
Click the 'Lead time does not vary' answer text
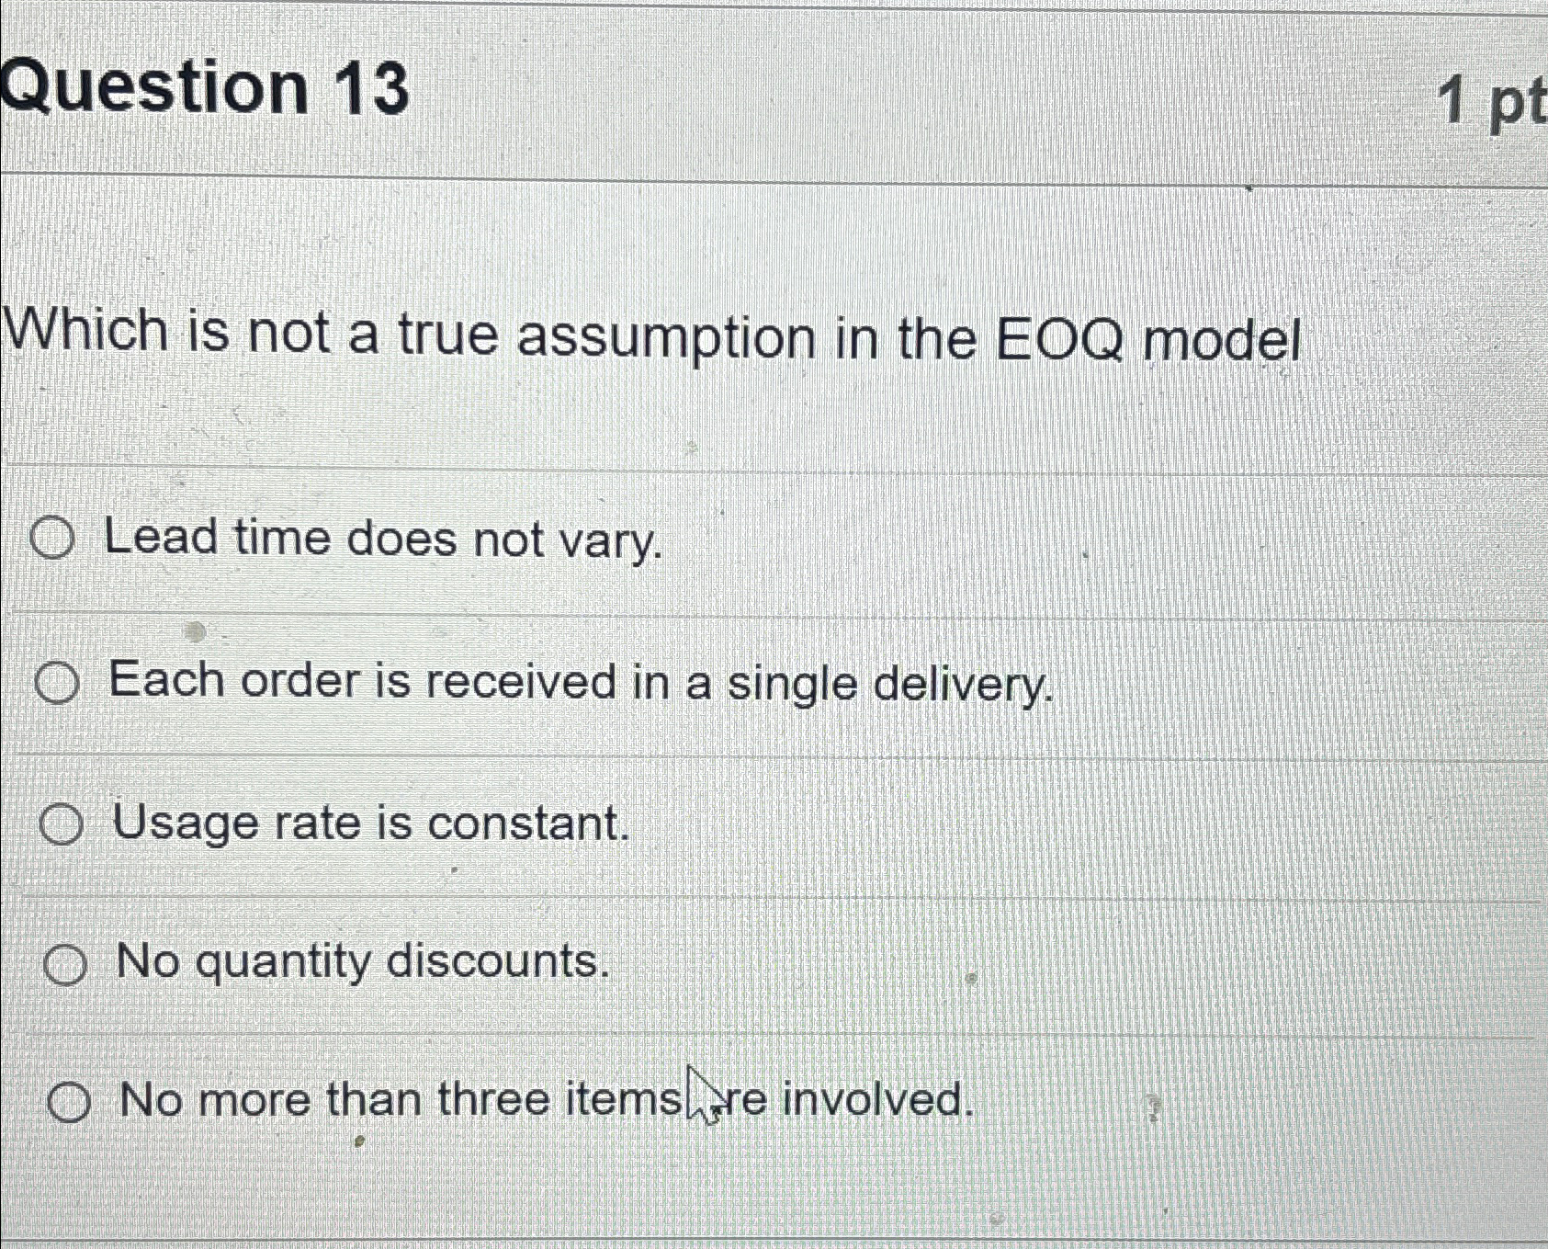380,539
